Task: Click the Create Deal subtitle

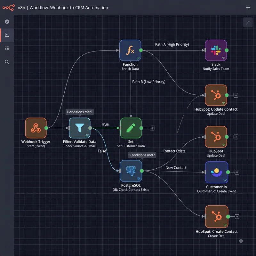Action: pyautogui.click(x=217, y=236)
